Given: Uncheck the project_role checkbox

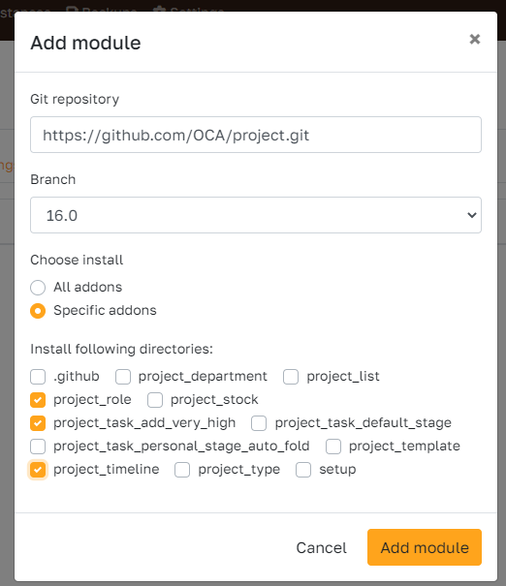Looking at the screenshot, I should pos(38,400).
